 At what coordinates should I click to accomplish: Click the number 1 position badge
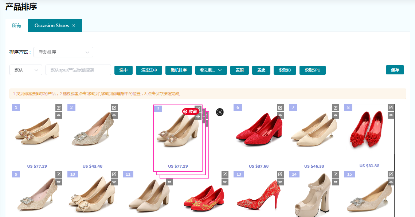click(16, 107)
